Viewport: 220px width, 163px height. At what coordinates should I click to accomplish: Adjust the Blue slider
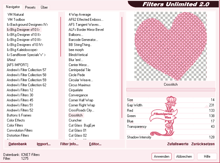click(x=171, y=121)
